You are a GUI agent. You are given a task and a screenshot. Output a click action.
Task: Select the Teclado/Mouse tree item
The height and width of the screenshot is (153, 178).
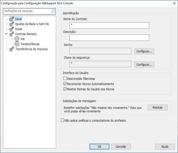click(x=30, y=44)
